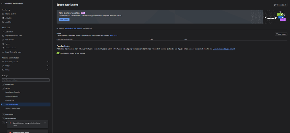Image resolution: width=290 pixels, height=133 pixels.
Task: Dismiss the 'loading all roles' error toast
Action: (x=45, y=123)
